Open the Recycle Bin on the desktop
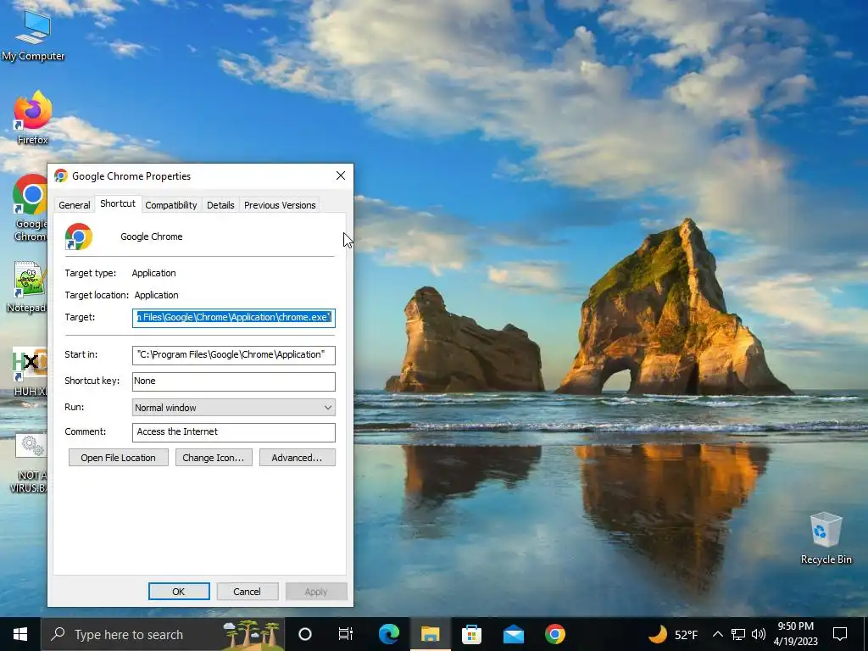 (x=826, y=538)
